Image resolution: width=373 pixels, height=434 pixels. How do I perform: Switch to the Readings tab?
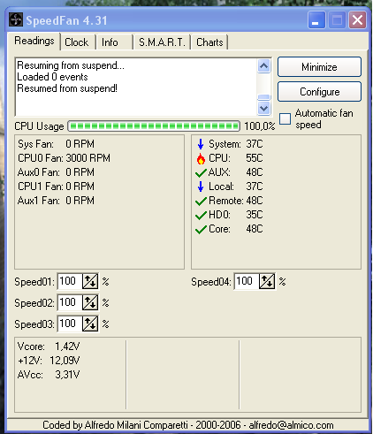[x=34, y=41]
